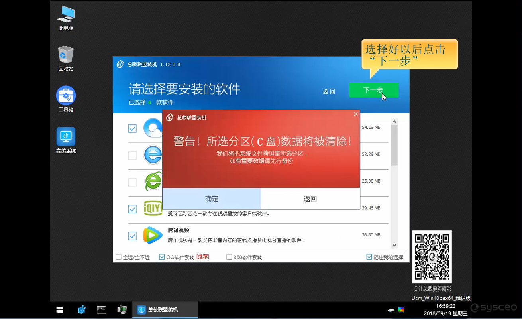Image resolution: width=522 pixels, height=319 pixels.
Task: Launch the 安装系统 desktop icon
Action: click(x=66, y=140)
